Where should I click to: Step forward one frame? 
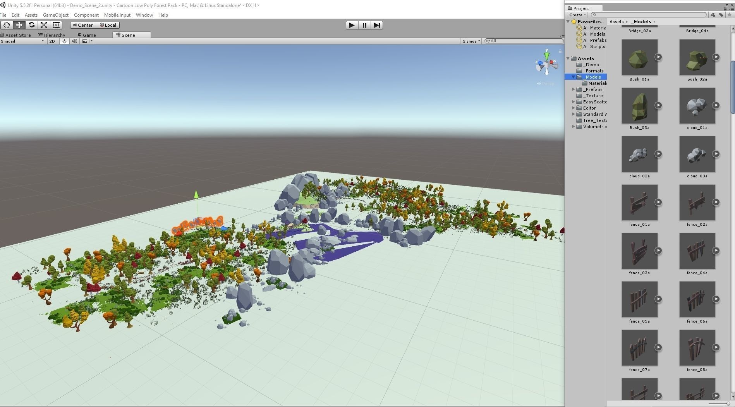pos(377,25)
